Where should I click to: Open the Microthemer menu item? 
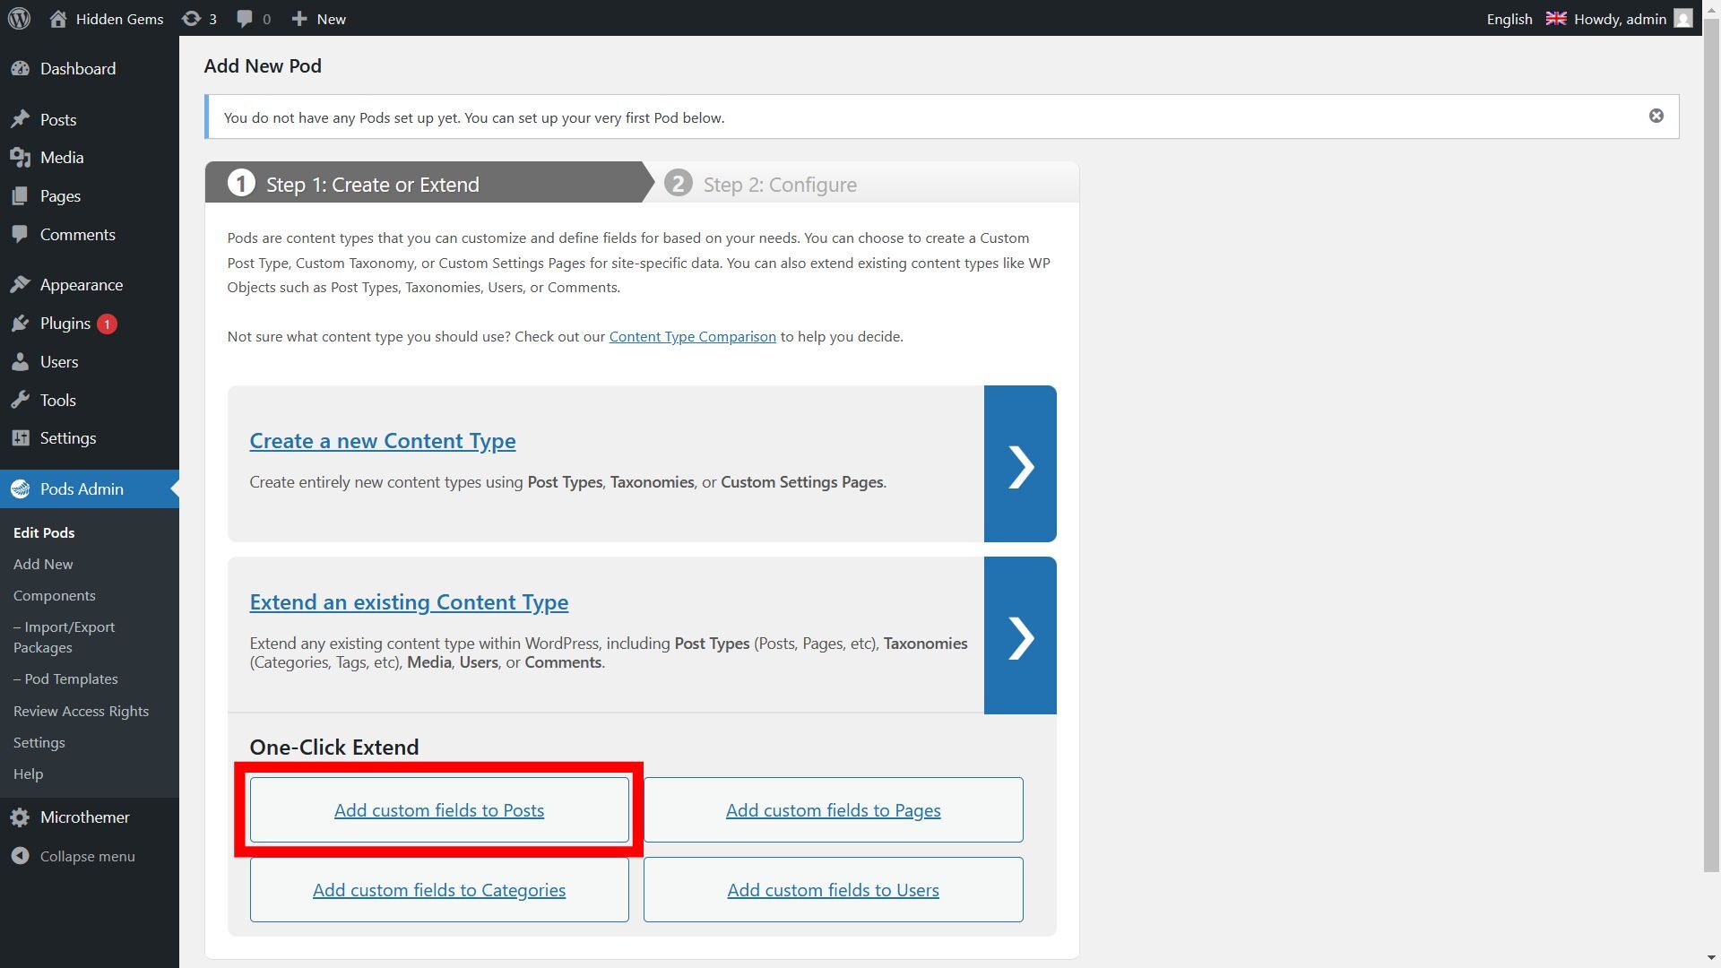90,817
